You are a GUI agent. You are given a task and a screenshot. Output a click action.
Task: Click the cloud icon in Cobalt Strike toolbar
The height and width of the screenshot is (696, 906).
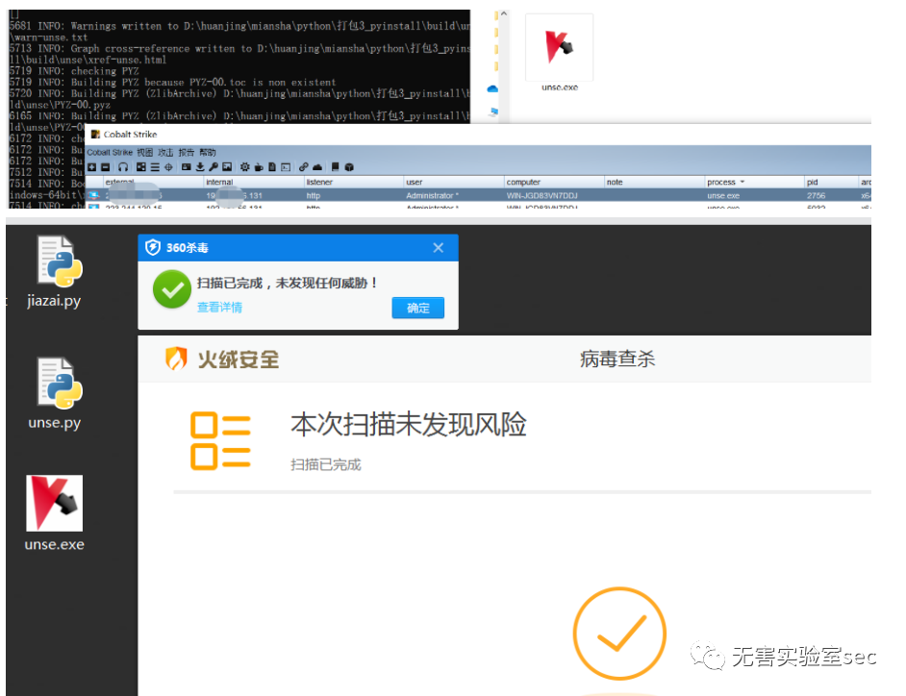[317, 167]
